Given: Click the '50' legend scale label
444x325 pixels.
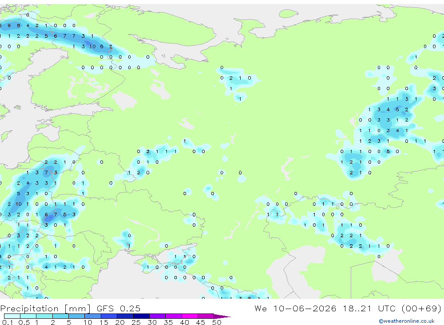Looking at the screenshot, I should 217,322.
